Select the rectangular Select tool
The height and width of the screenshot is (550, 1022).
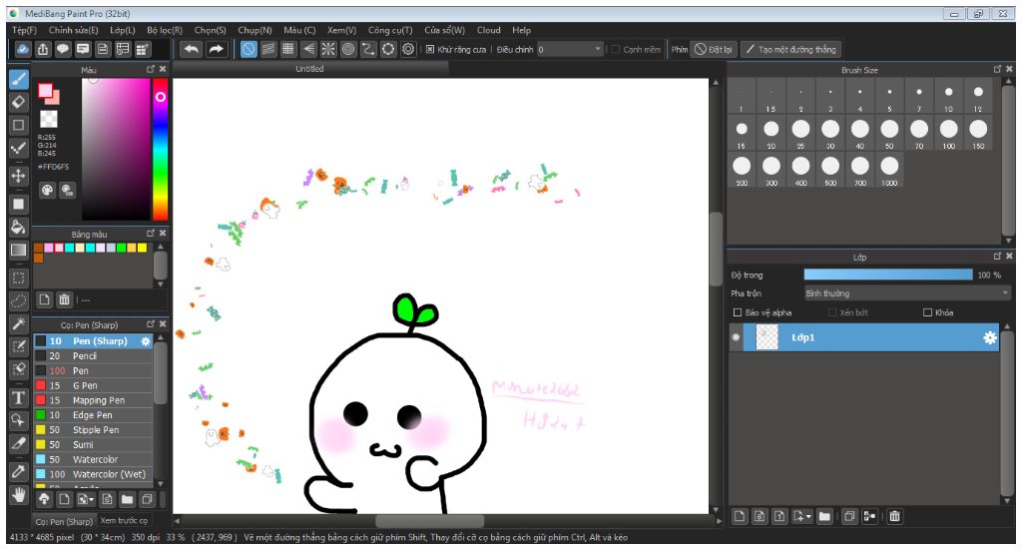18,278
